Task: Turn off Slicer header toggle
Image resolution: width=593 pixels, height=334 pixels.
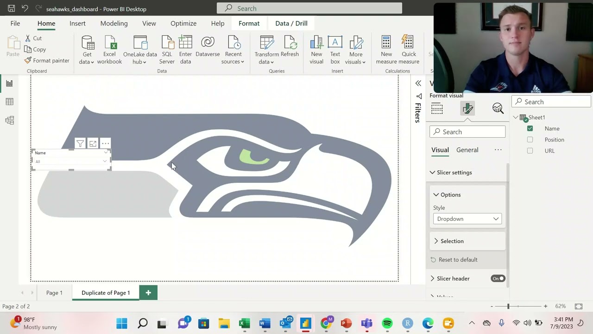Action: pyautogui.click(x=498, y=278)
